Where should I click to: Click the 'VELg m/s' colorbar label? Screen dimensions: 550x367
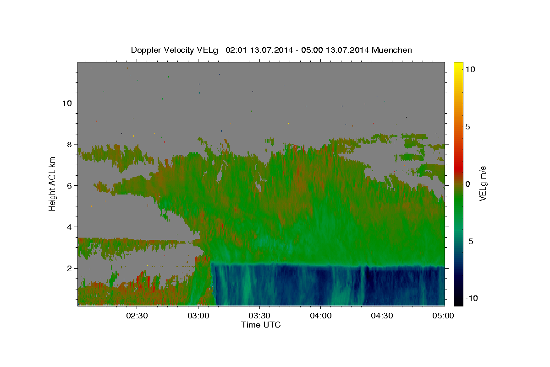coord(483,183)
